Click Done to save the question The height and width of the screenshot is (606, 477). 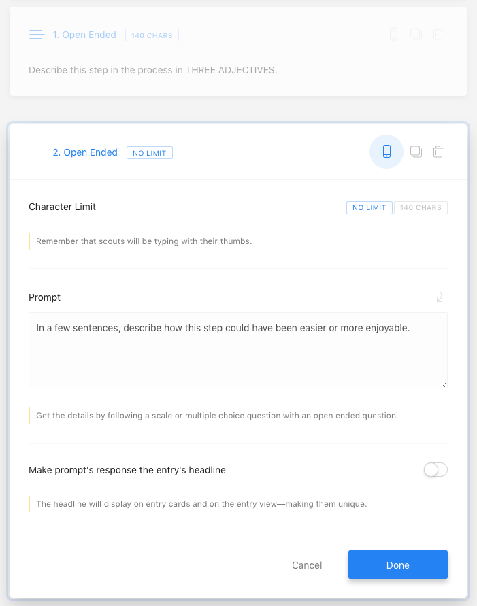398,565
